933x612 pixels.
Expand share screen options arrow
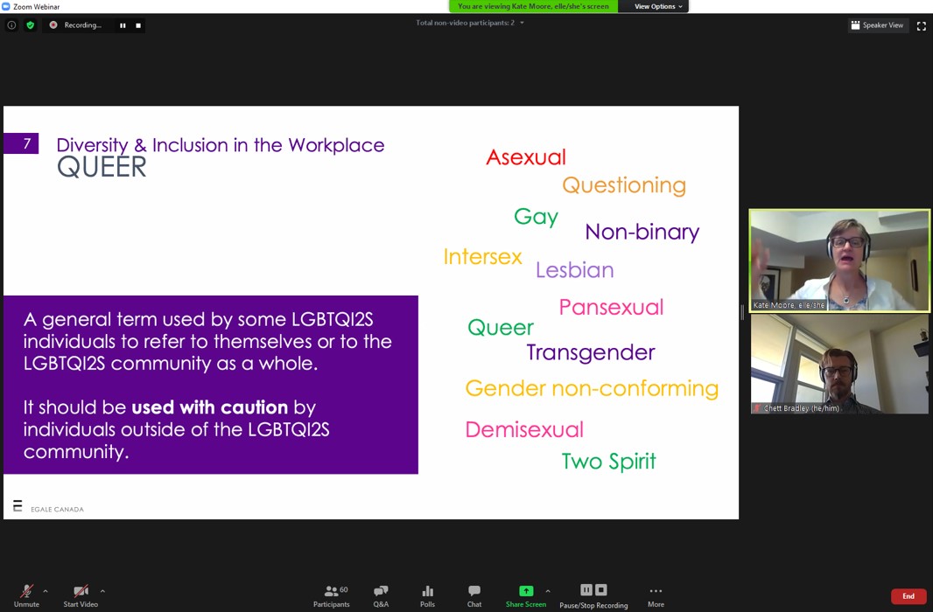pos(548,591)
